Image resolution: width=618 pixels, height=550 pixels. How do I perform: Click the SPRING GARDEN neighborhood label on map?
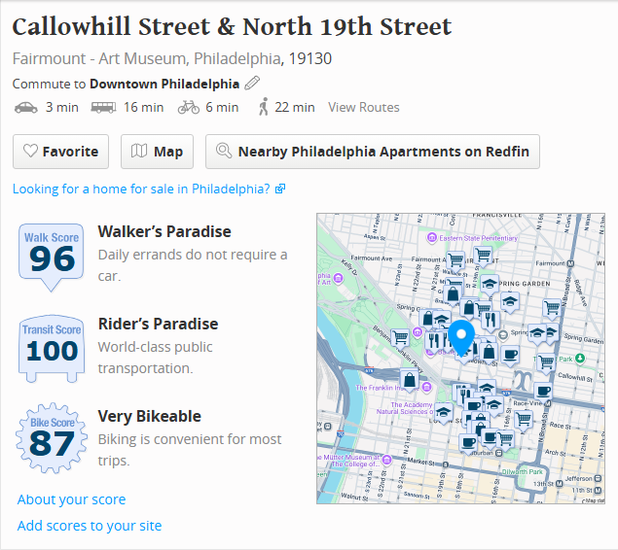[x=525, y=284]
